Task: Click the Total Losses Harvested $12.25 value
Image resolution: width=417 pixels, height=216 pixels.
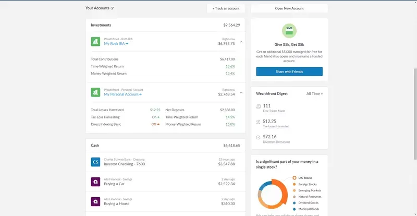Action: pos(155,110)
